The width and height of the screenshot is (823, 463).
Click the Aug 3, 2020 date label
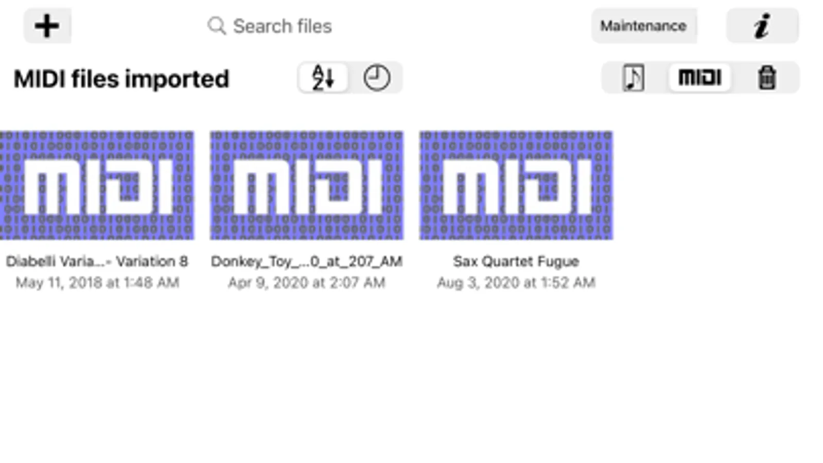pos(516,282)
